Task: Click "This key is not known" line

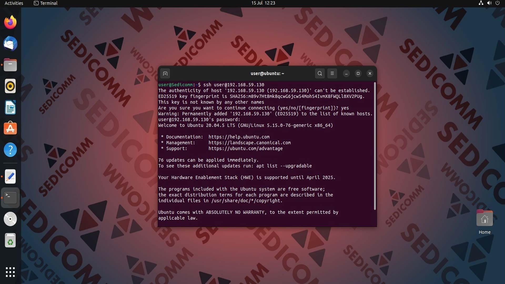Action: [211, 102]
